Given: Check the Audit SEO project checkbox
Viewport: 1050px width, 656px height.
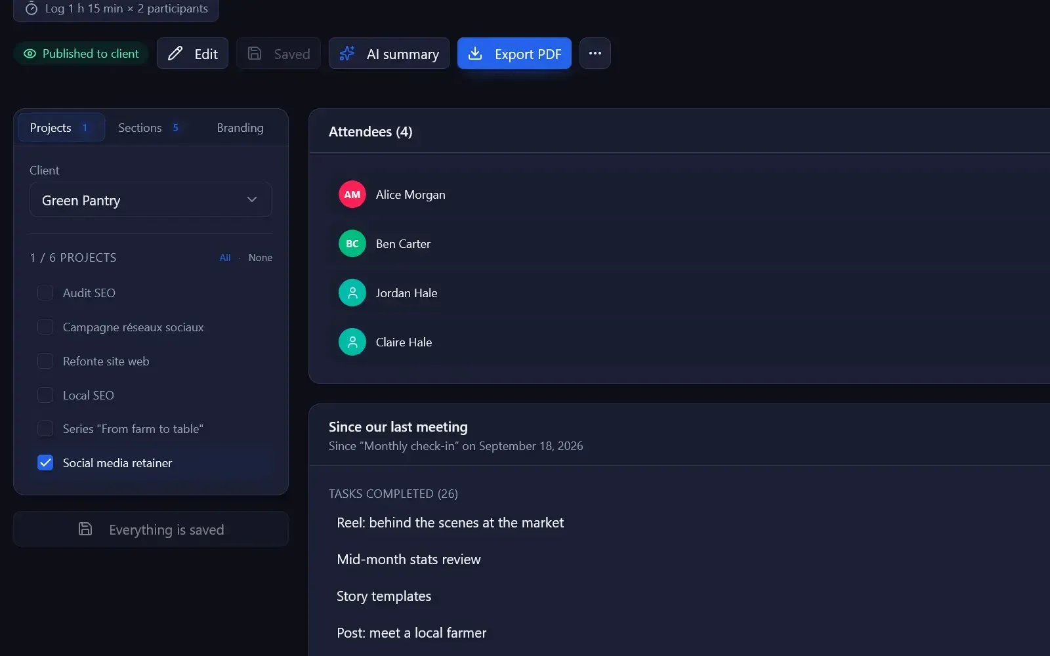Looking at the screenshot, I should coord(45,293).
